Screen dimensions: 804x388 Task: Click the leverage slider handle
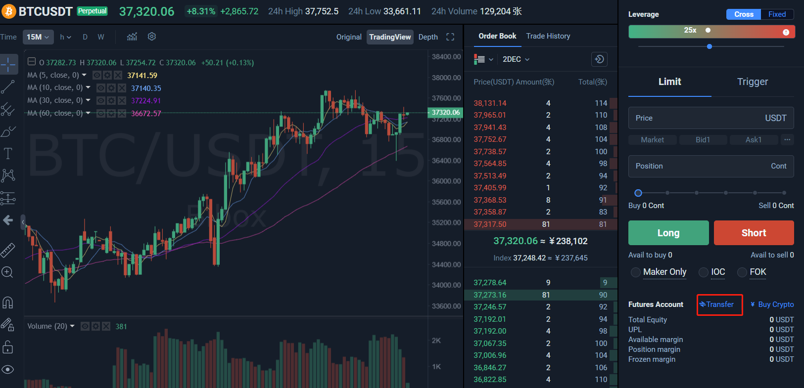pyautogui.click(x=709, y=46)
